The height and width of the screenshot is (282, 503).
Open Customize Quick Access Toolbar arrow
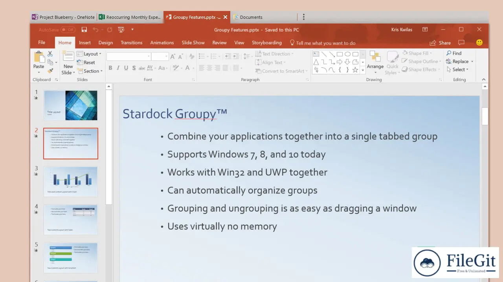(132, 30)
